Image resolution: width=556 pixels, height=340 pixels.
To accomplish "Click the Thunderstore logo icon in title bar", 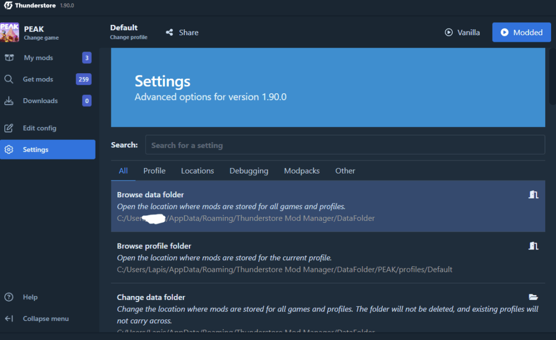I will coord(8,5).
